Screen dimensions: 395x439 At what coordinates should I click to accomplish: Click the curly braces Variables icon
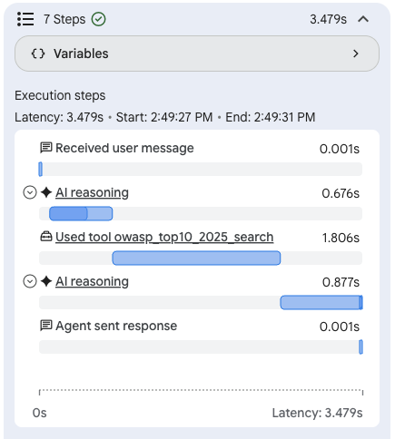pyautogui.click(x=38, y=54)
